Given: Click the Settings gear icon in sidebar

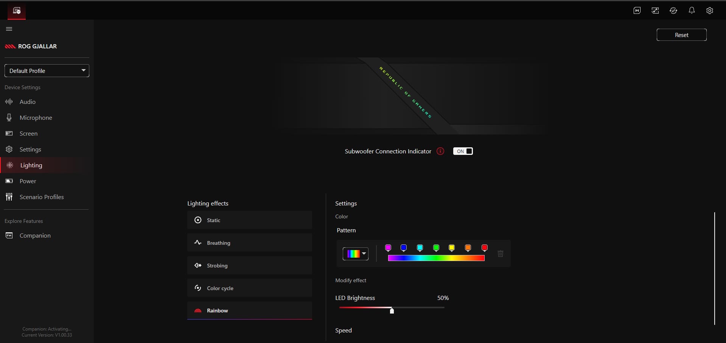Looking at the screenshot, I should coord(9,149).
